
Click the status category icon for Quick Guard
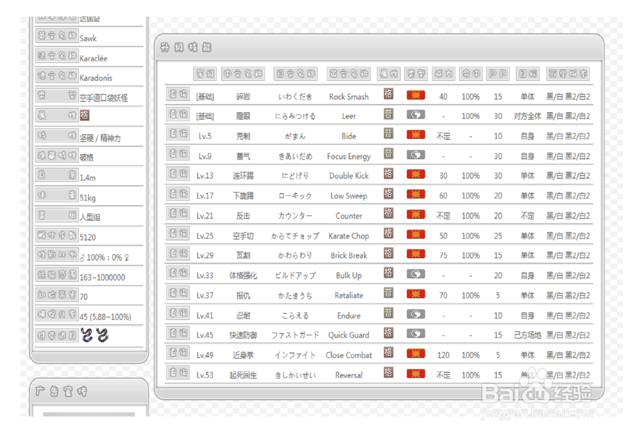[x=416, y=334]
